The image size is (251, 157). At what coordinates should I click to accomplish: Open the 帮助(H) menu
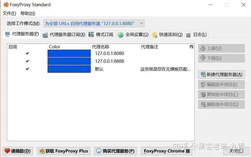[28, 13]
